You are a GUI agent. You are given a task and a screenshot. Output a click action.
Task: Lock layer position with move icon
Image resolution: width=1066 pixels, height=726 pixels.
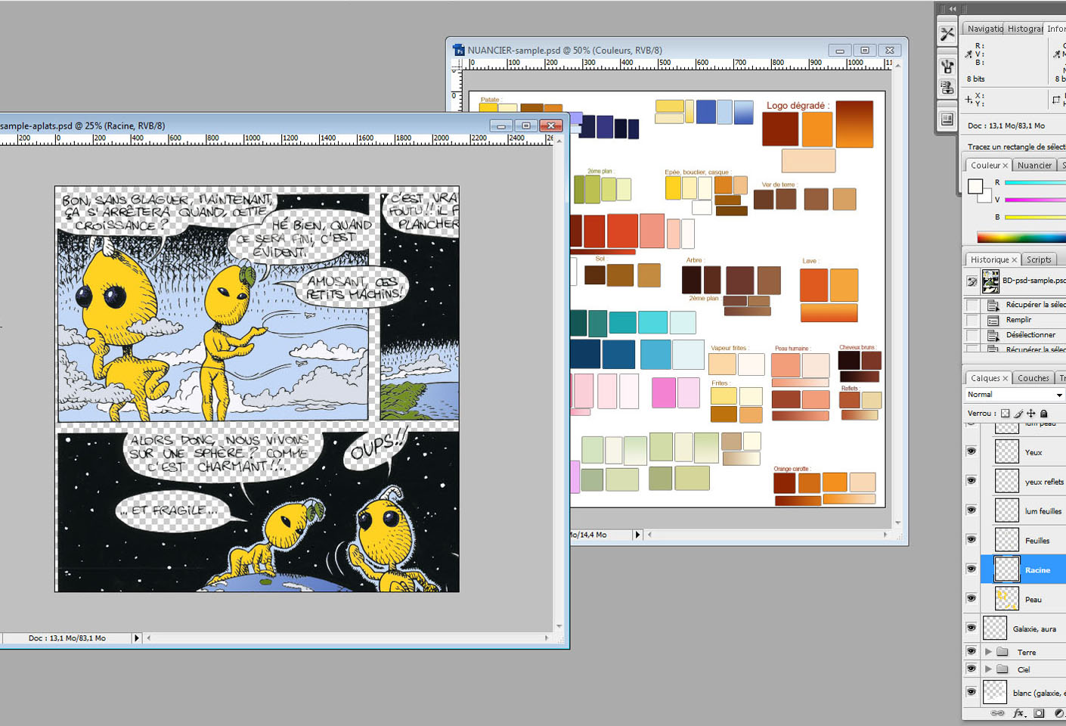pyautogui.click(x=1031, y=414)
